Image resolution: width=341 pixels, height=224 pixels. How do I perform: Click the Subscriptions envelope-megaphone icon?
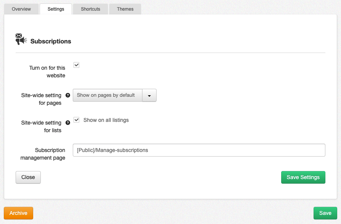[x=22, y=38]
